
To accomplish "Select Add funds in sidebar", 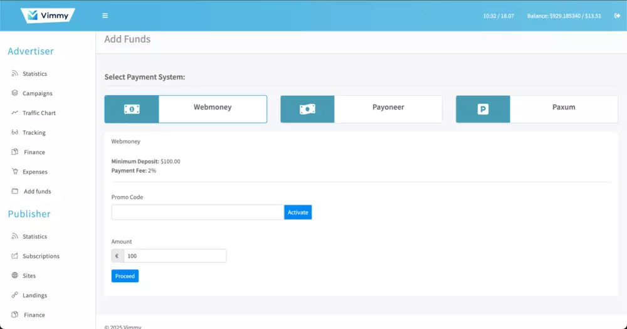I will click(37, 191).
